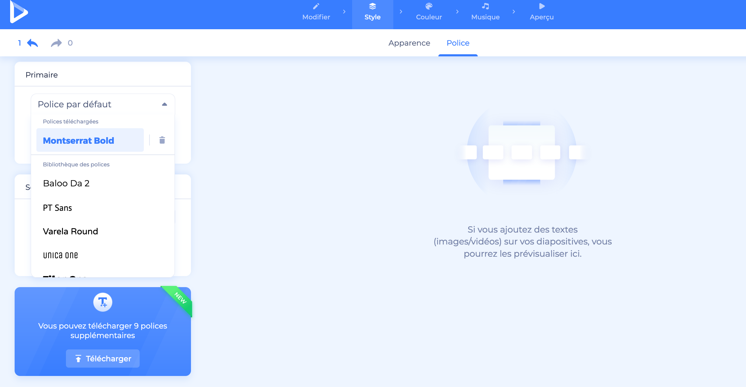746x387 pixels.
Task: Select the Style step layers icon
Action: [x=372, y=6]
